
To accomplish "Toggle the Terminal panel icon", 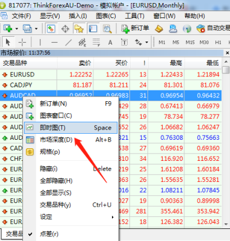I will click(x=93, y=29).
